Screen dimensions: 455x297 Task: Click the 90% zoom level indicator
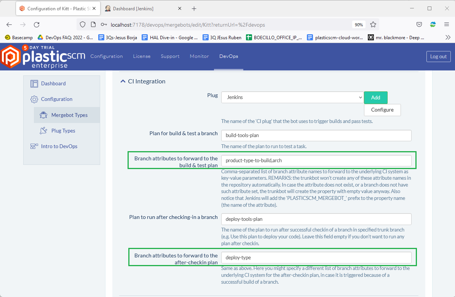pyautogui.click(x=359, y=24)
